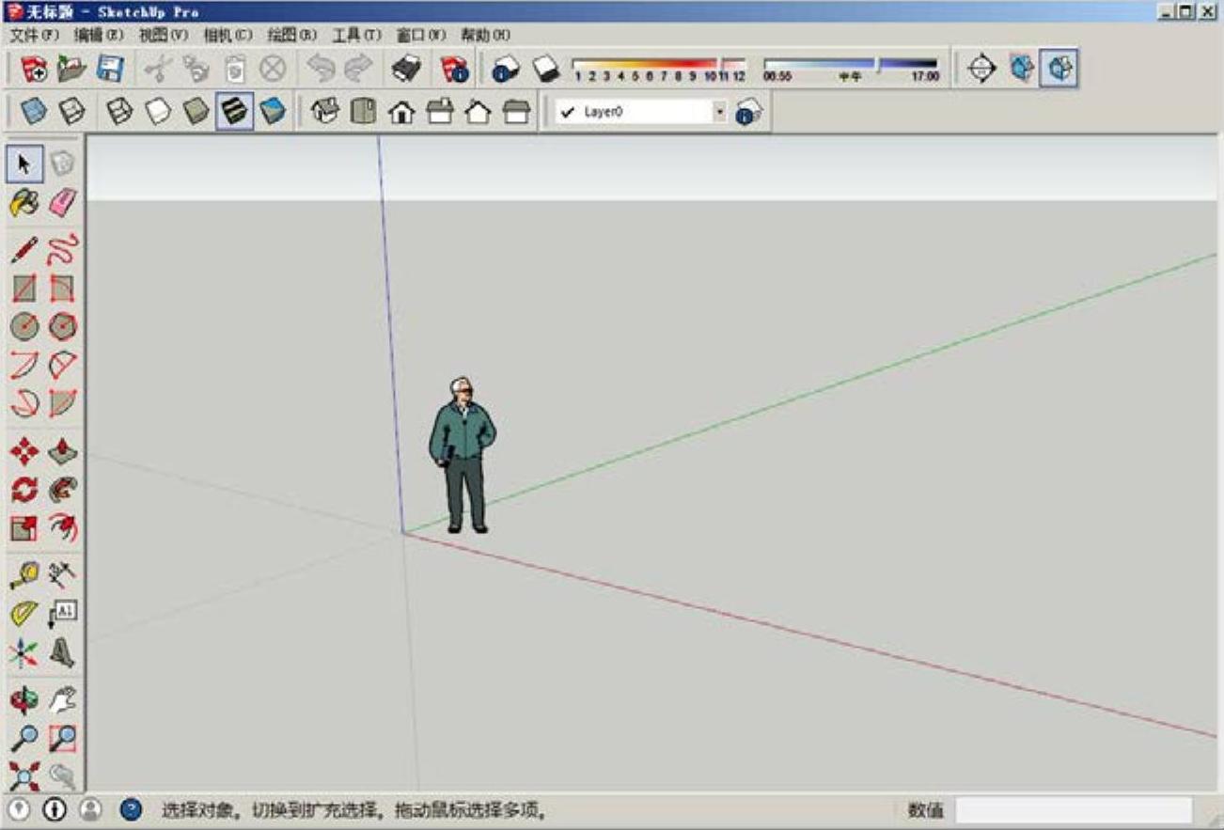Choose the 3D Text tool
Viewport: 1224px width, 830px height.
click(62, 651)
